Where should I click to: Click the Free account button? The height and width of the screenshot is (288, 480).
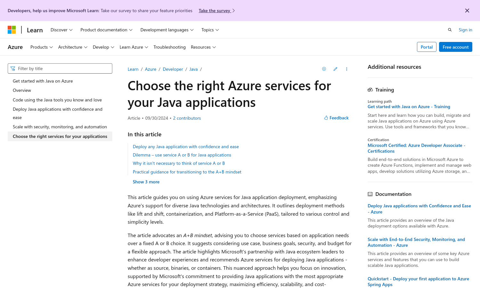pos(455,47)
